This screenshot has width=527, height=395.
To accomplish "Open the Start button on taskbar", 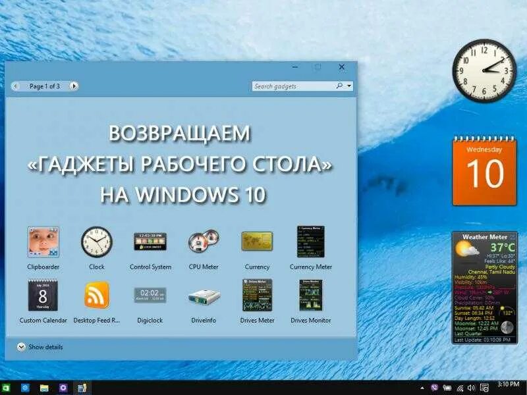I will click(x=5, y=388).
